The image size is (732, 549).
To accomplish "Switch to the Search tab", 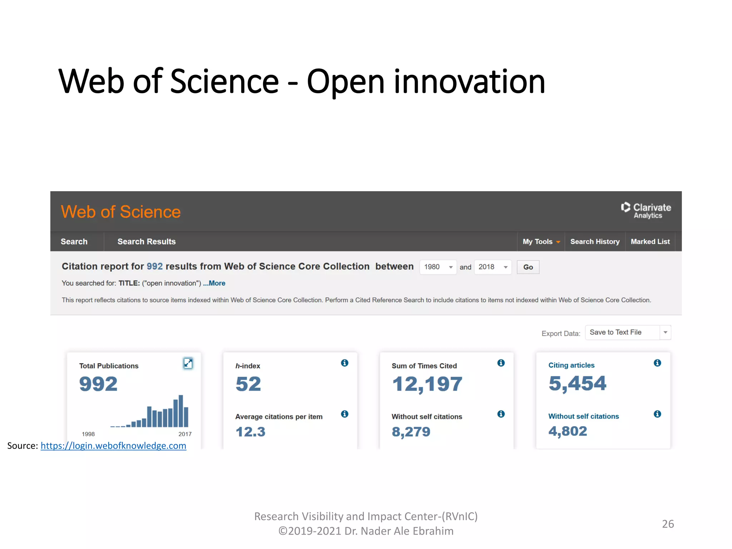I will click(74, 242).
